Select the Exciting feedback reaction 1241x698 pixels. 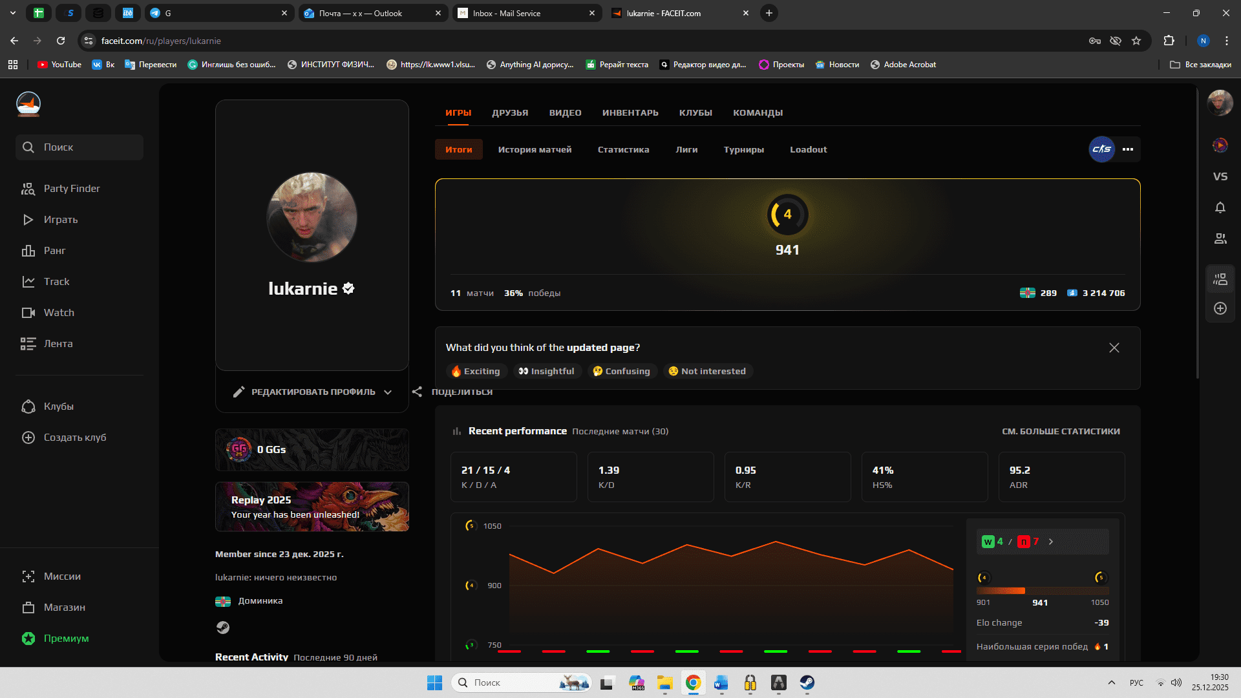476,371
